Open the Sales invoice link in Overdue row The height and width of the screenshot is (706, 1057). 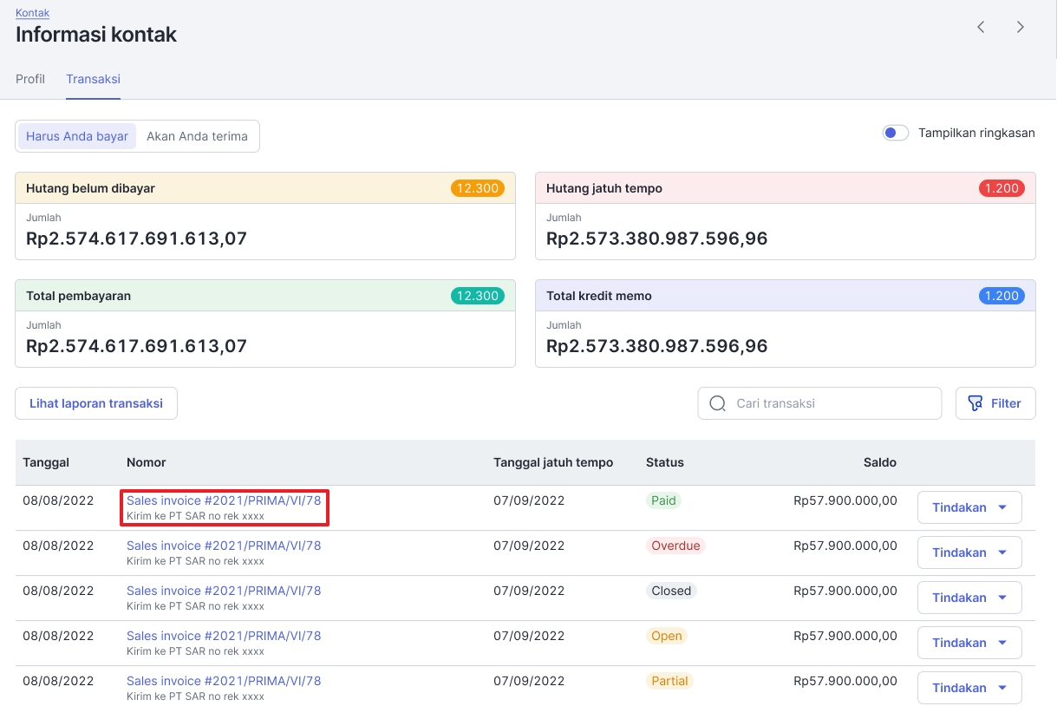click(x=224, y=546)
